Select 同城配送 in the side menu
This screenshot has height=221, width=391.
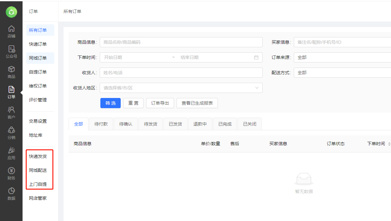[x=38, y=170]
